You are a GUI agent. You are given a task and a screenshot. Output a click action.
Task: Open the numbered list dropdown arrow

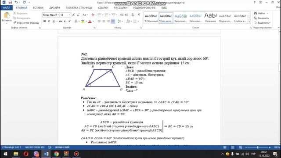coord(110,15)
